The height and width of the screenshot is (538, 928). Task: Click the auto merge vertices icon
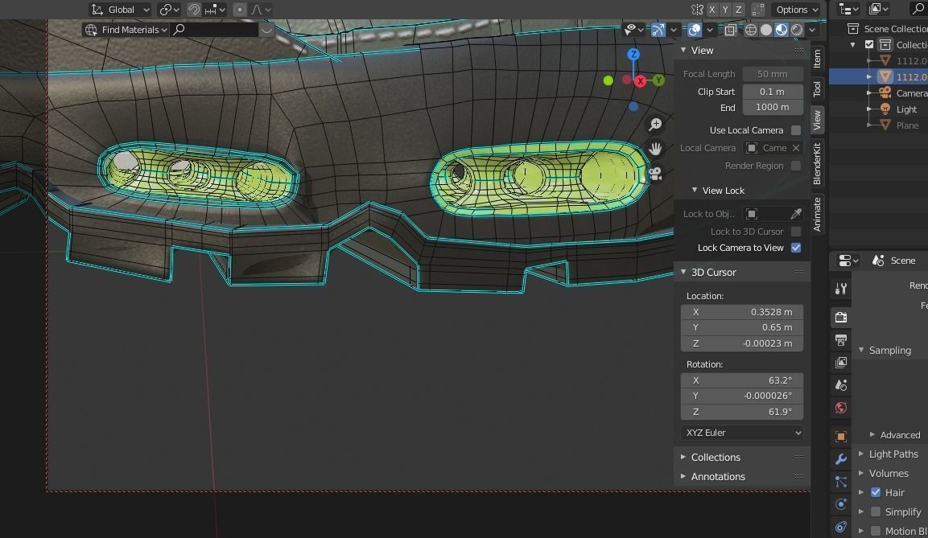(x=757, y=10)
